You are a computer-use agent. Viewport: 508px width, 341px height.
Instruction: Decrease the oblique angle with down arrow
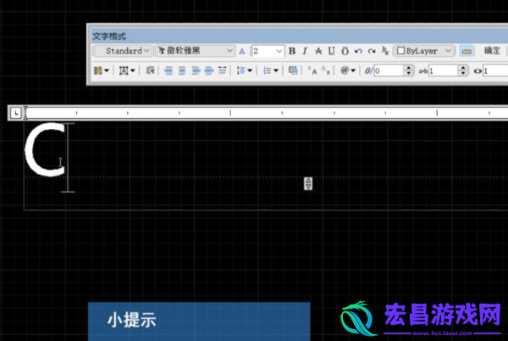(x=409, y=73)
